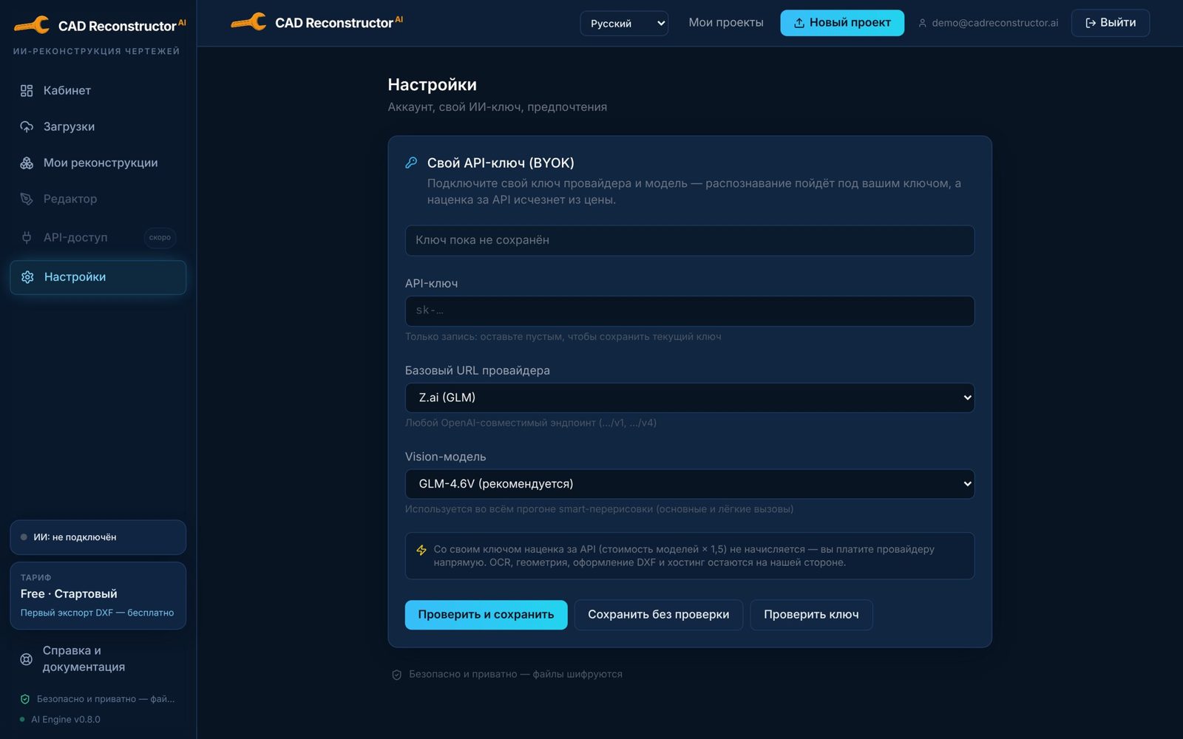This screenshot has width=1183, height=739.
Task: Expand the Z.ai (GLM) provider URL dropdown
Action: point(689,398)
